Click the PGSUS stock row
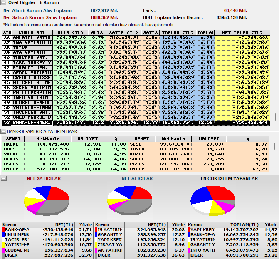The width and height of the screenshot is (279, 259). [199, 164]
